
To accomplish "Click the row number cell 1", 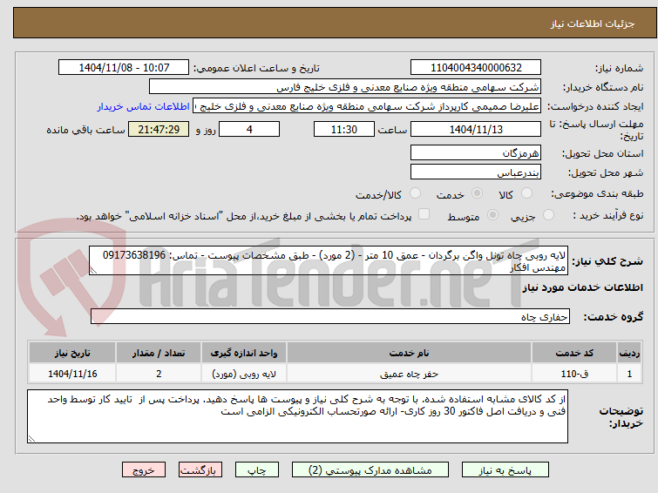I will coord(629,374).
